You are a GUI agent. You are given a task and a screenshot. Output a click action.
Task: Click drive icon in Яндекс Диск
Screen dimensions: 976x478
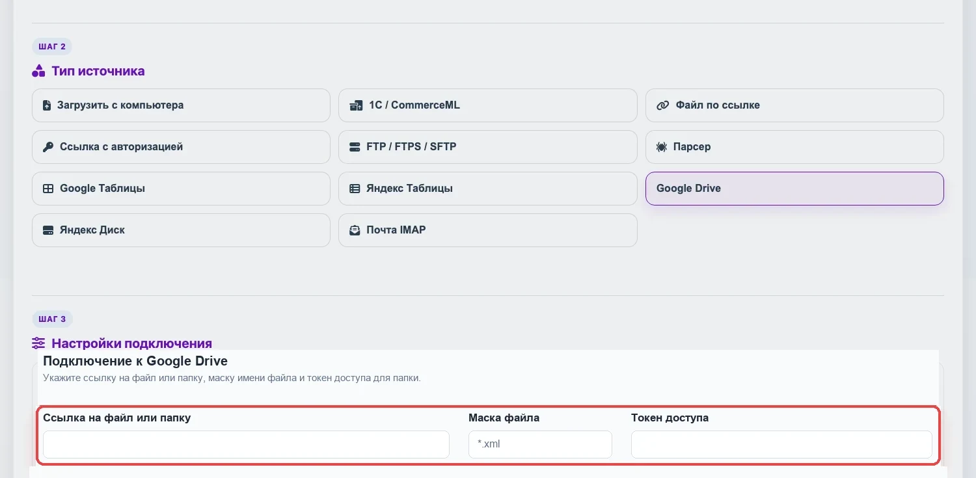pyautogui.click(x=48, y=230)
